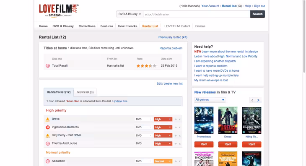The image size is (306, 166).
Task: Click the actor/title/director search field
Action: pyautogui.click(x=197, y=14)
